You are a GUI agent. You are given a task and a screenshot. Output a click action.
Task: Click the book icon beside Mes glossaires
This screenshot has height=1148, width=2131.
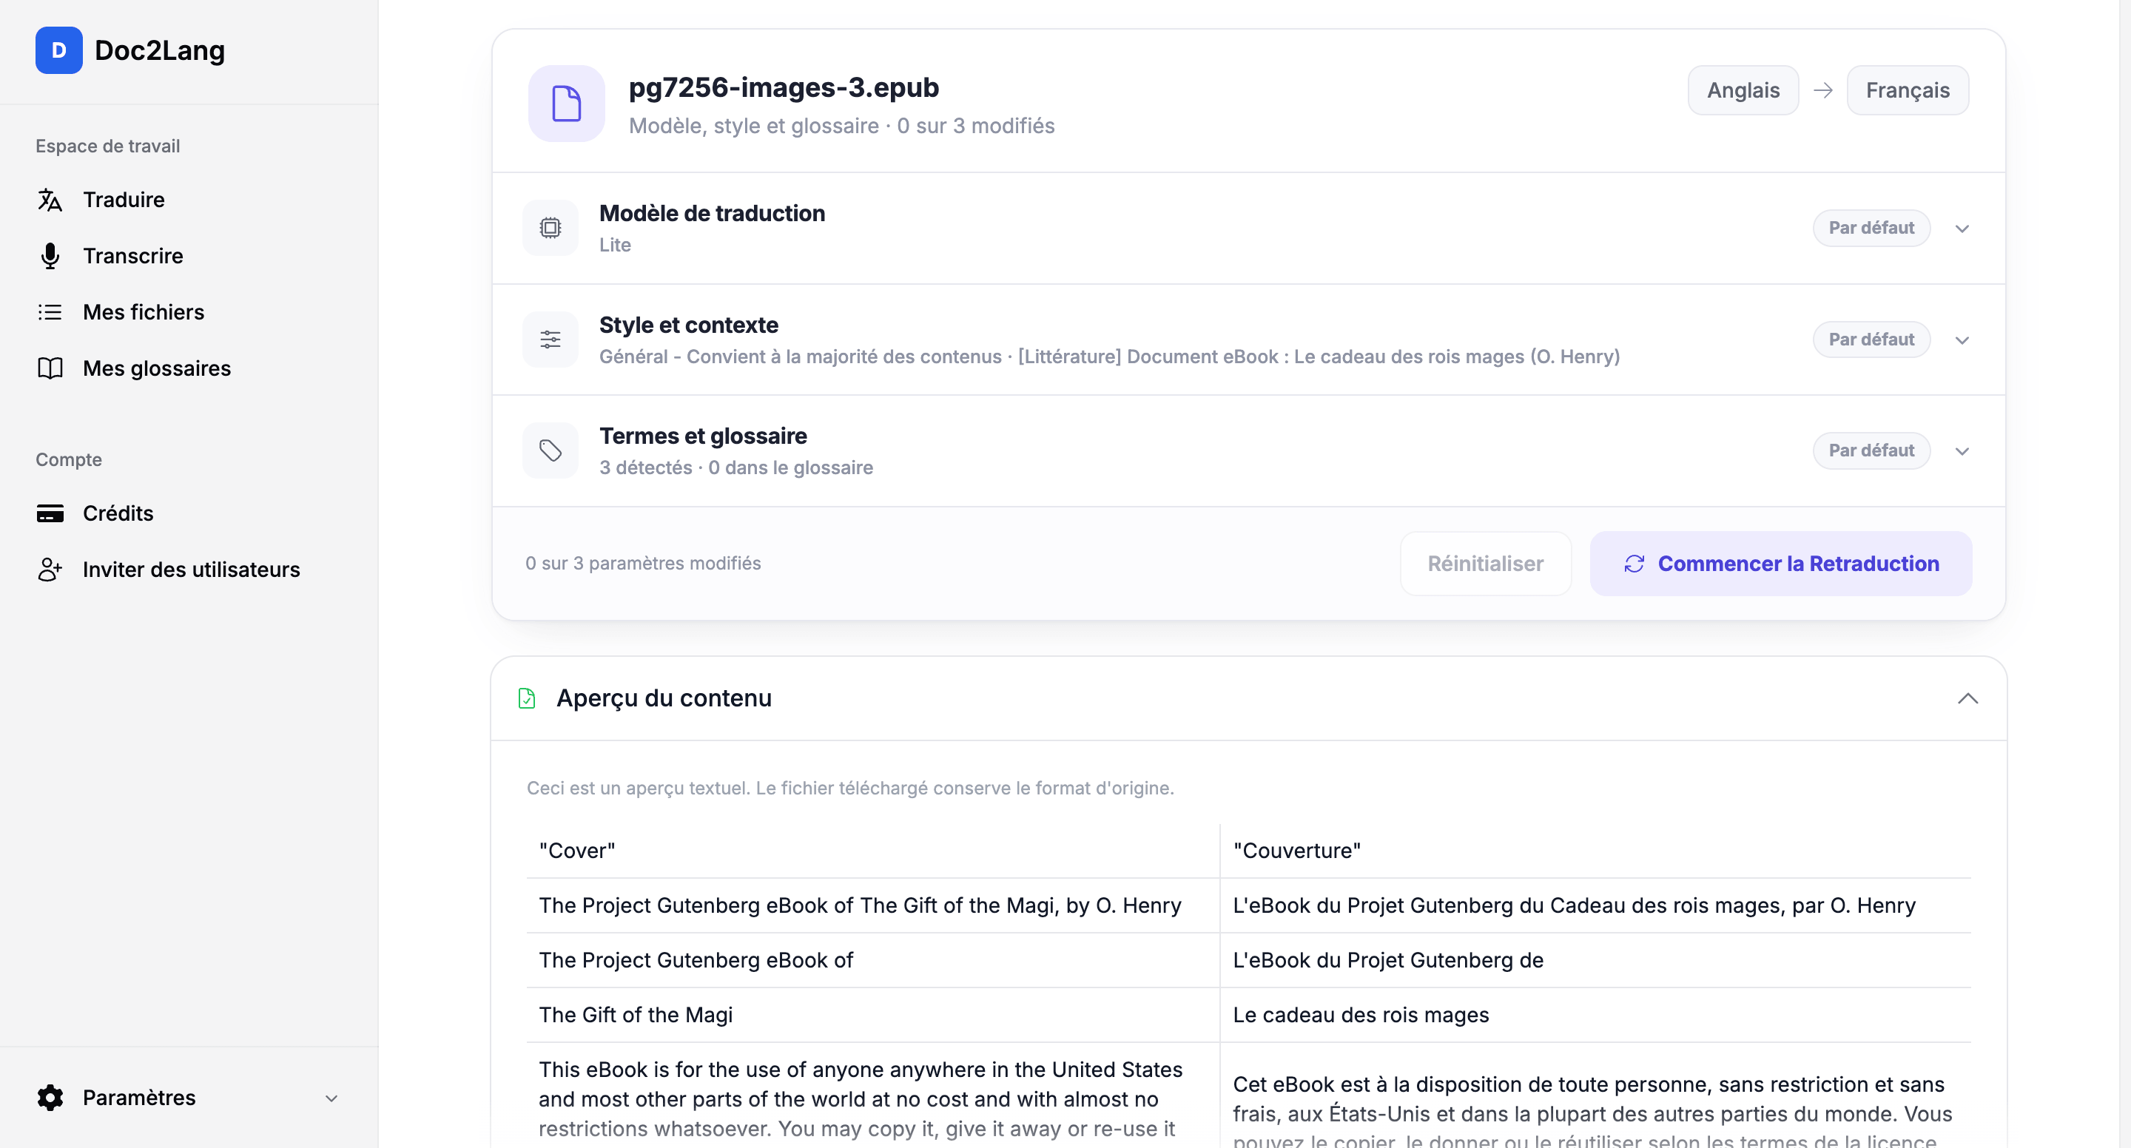(x=50, y=369)
